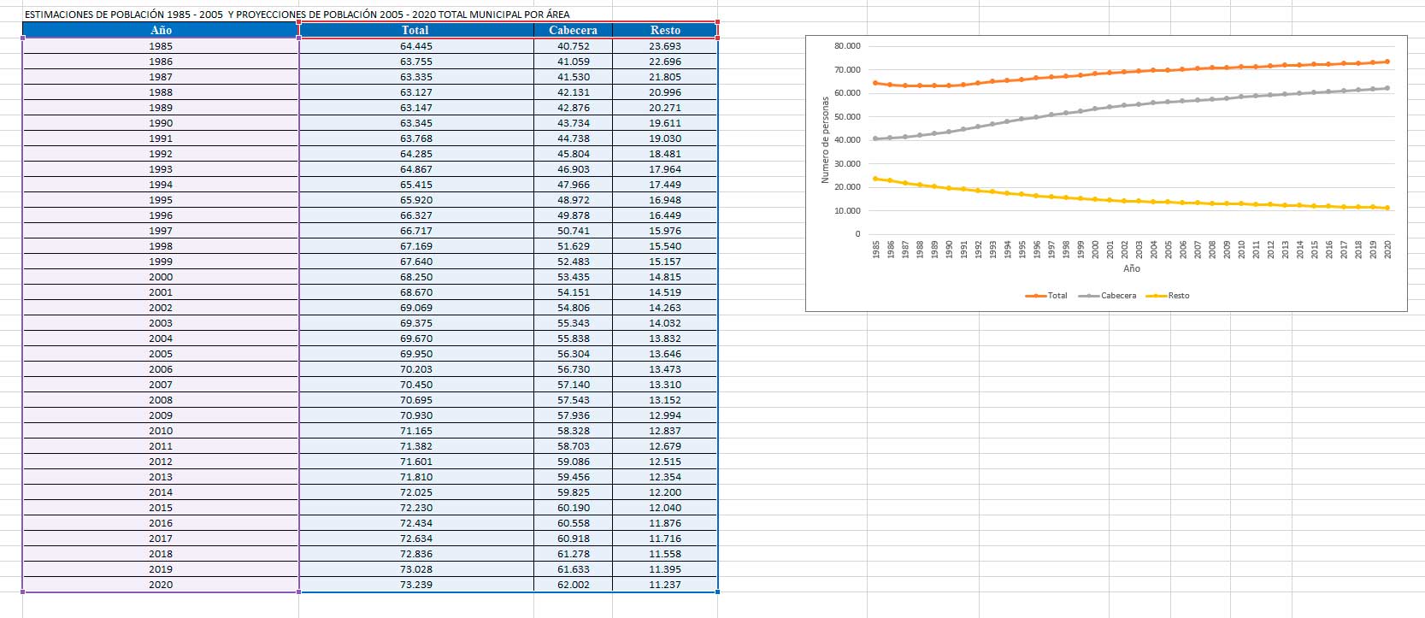1425x618 pixels.
Task: Select the Total column header cell
Action: (415, 30)
